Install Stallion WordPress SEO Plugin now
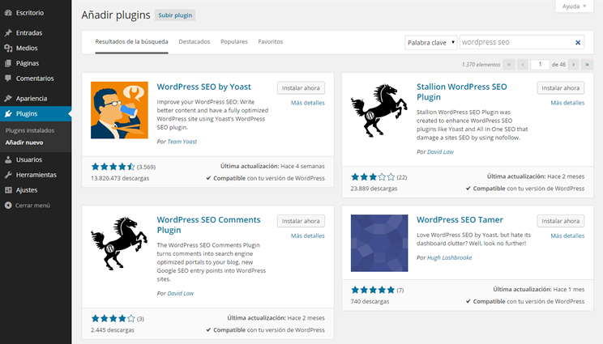Screen dimensions: 603x344 561,88
